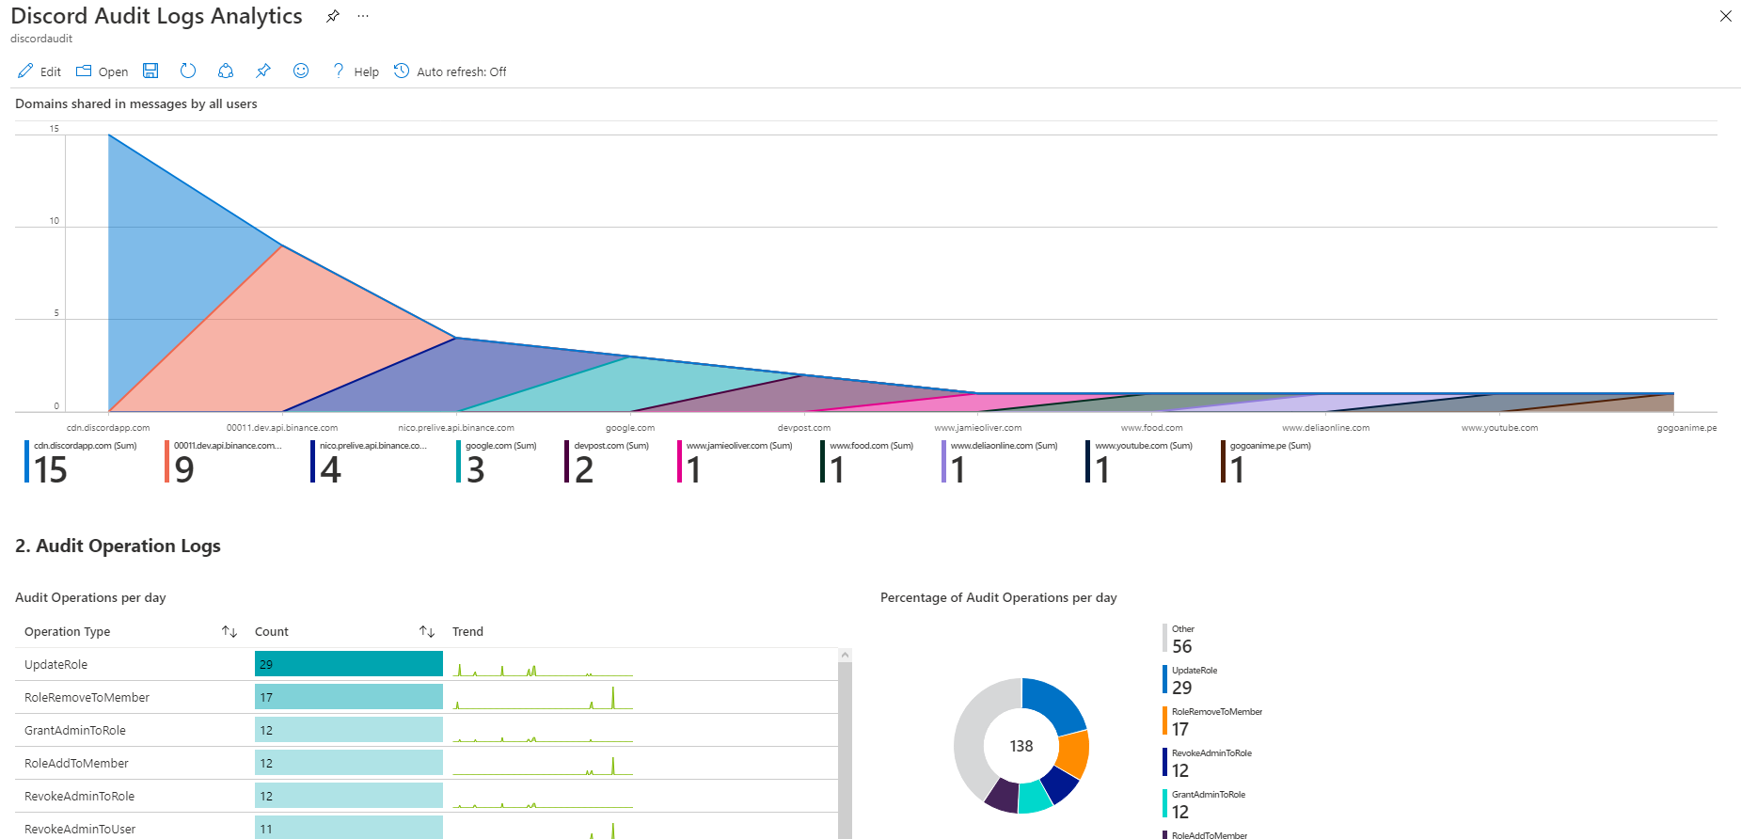1741x839 pixels.
Task: Click the 00011.dev.api.binance.com legend tile
Action: click(x=224, y=462)
